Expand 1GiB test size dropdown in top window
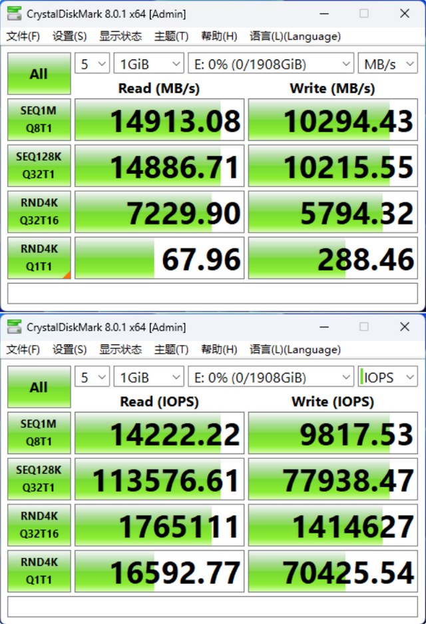 pos(148,64)
